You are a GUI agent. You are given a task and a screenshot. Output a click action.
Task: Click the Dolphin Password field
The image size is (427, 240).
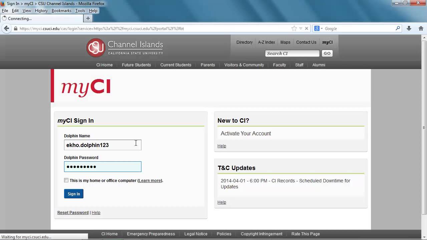(x=103, y=167)
